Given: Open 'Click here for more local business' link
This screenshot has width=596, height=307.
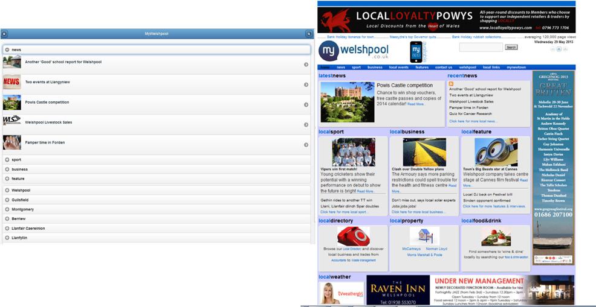Looking at the screenshot, I should 418,212.
